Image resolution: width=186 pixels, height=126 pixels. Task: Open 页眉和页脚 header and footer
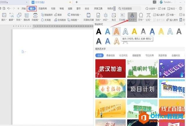88,17
